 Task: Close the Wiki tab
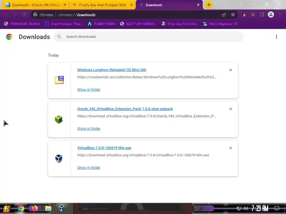click(x=132, y=5)
